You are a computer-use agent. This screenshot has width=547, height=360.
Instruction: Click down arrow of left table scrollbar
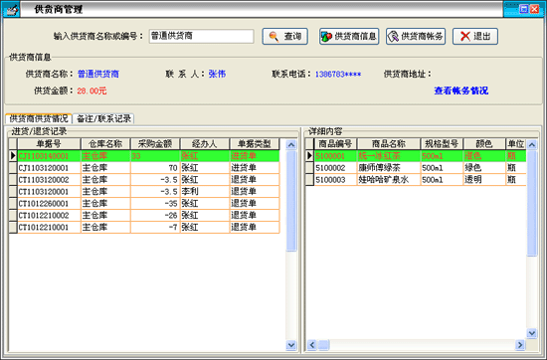[291, 345]
